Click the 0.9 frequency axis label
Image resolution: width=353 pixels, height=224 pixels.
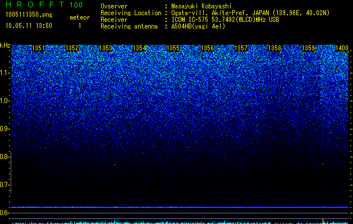tap(4, 129)
